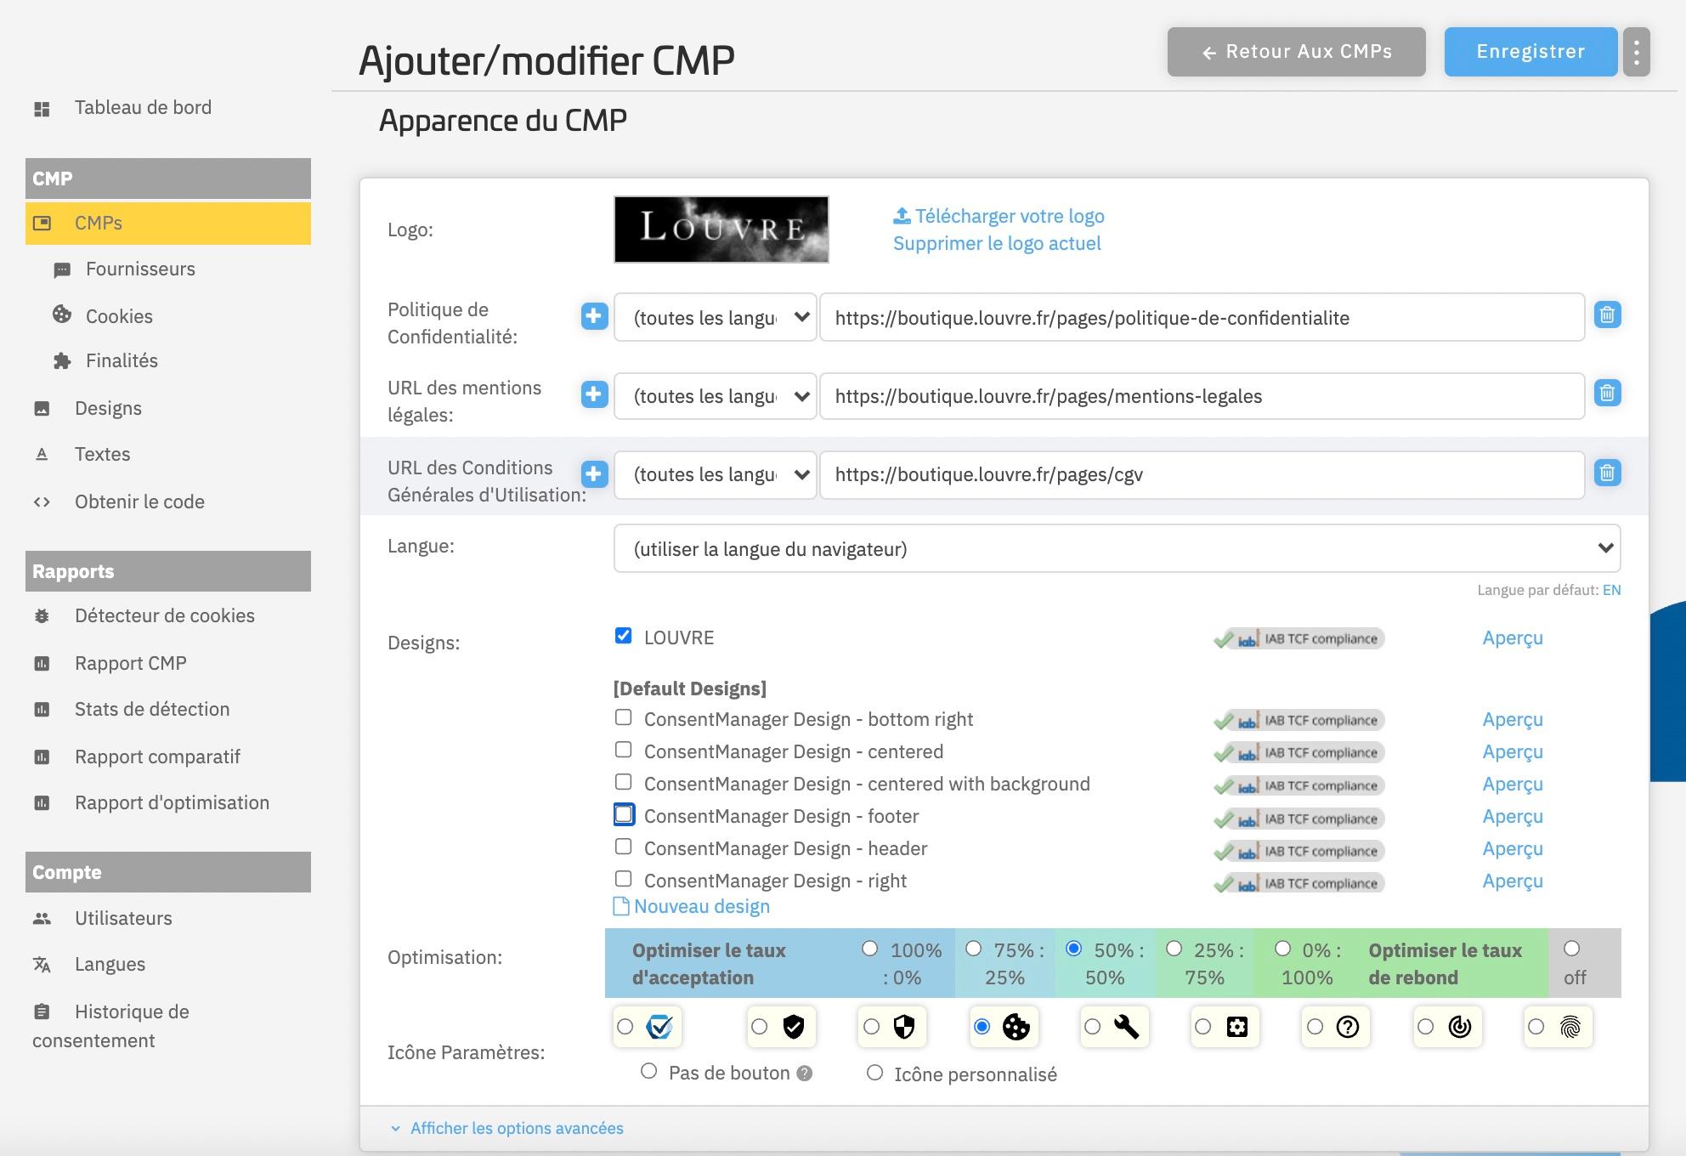Screen dimensions: 1686x1156
Task: Click the delete icon for Politique de Confidentialité
Action: pyautogui.click(x=1607, y=316)
